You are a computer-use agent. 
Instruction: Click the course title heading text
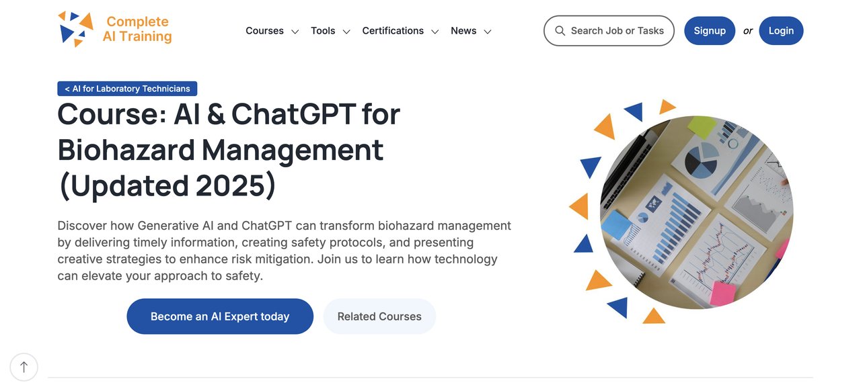[229, 150]
